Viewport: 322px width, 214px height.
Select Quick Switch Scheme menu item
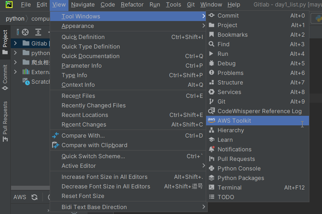[x=128, y=156]
